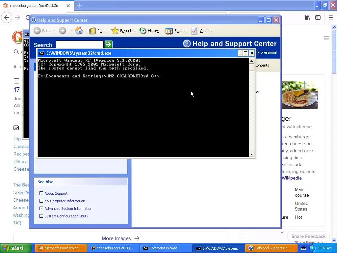Open Favorites in Help and Support Center
Image resolution: width=337 pixels, height=253 pixels.
[x=123, y=31]
